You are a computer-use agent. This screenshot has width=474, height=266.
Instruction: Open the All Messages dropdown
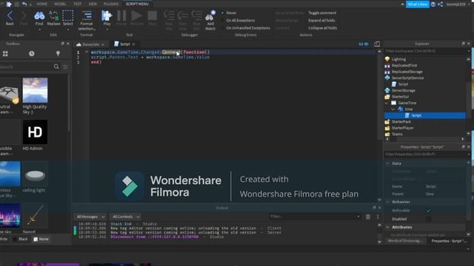[90, 216]
